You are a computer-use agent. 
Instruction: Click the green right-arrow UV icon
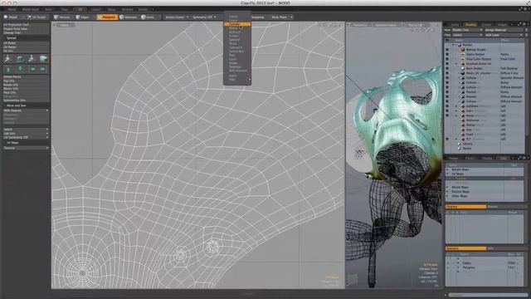(x=43, y=69)
